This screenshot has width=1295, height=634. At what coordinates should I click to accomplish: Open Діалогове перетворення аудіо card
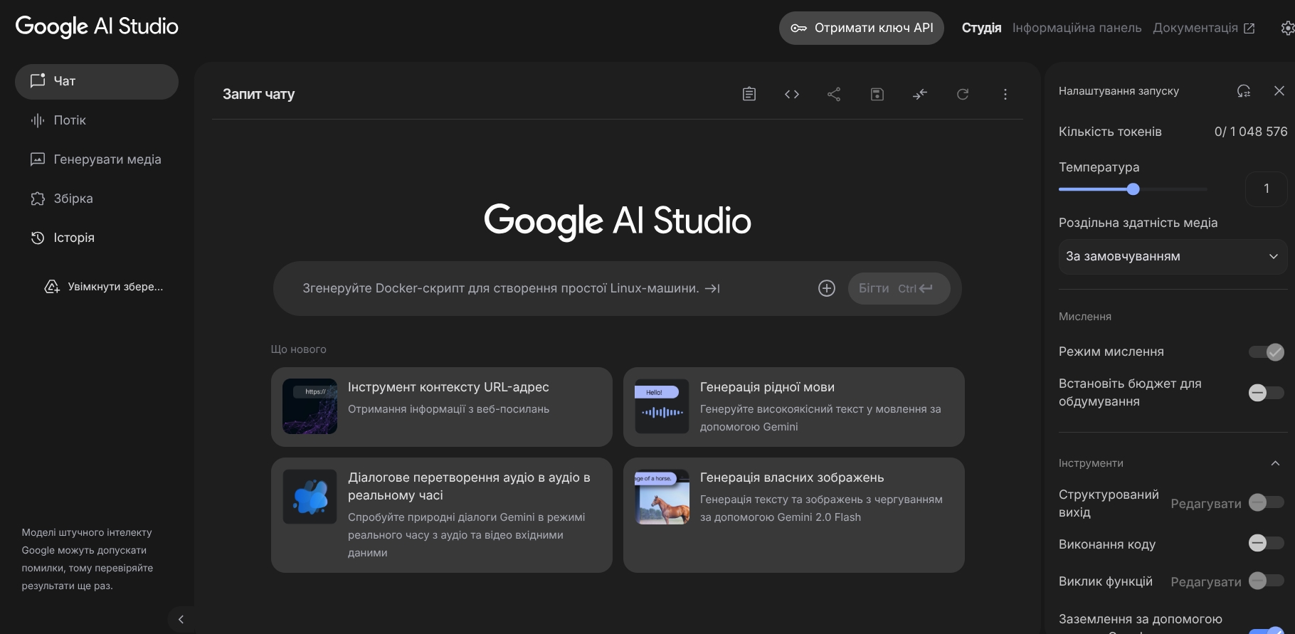442,515
